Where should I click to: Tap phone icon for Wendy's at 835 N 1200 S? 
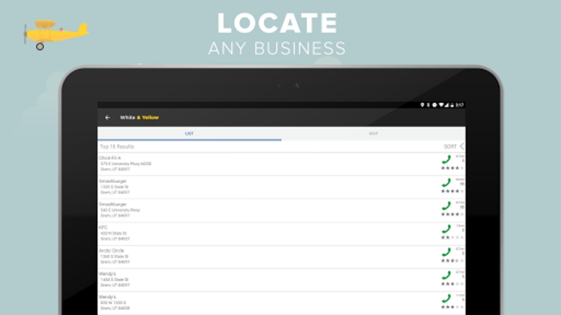(x=446, y=298)
